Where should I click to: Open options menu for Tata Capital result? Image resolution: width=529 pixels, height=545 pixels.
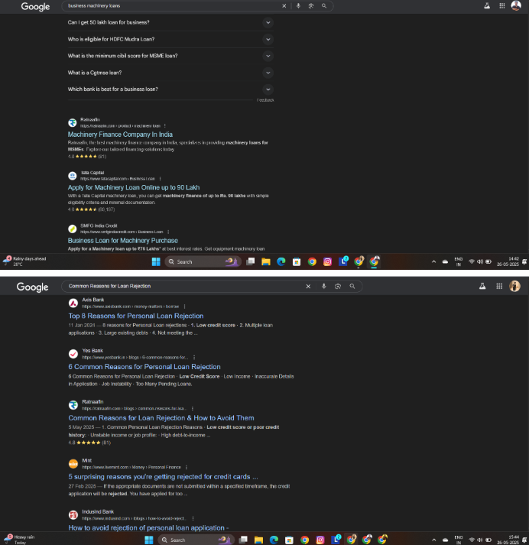coord(160,179)
